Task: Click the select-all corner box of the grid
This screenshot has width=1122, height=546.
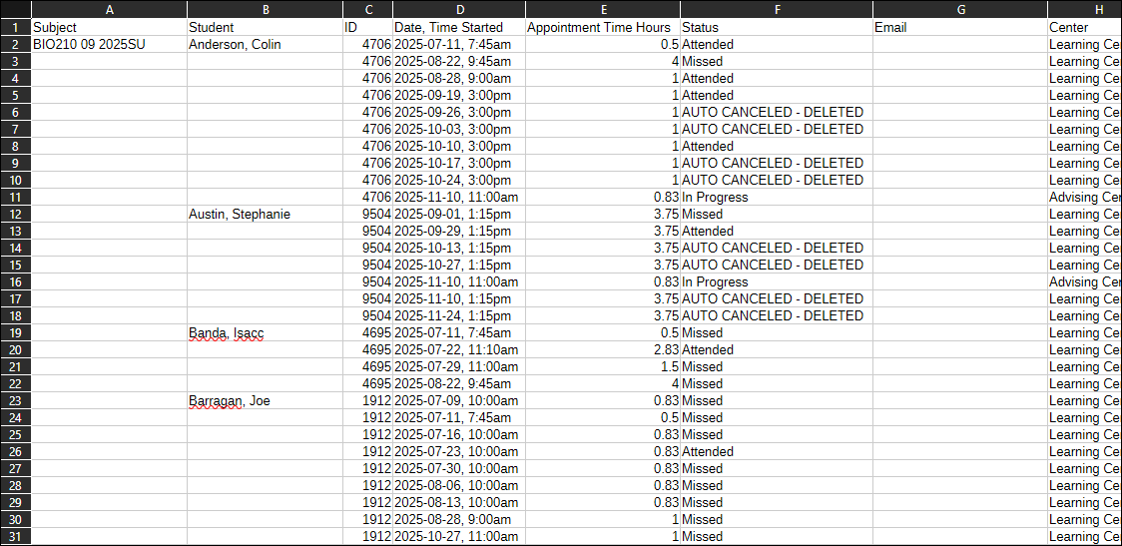Action: pyautogui.click(x=15, y=9)
